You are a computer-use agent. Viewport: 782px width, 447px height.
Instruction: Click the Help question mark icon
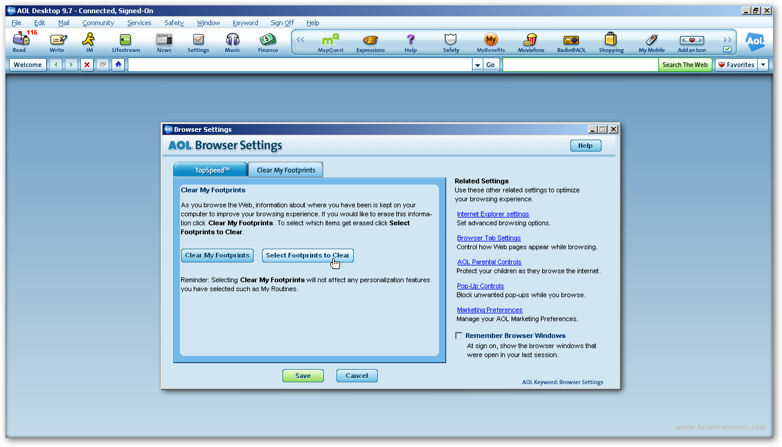click(411, 43)
